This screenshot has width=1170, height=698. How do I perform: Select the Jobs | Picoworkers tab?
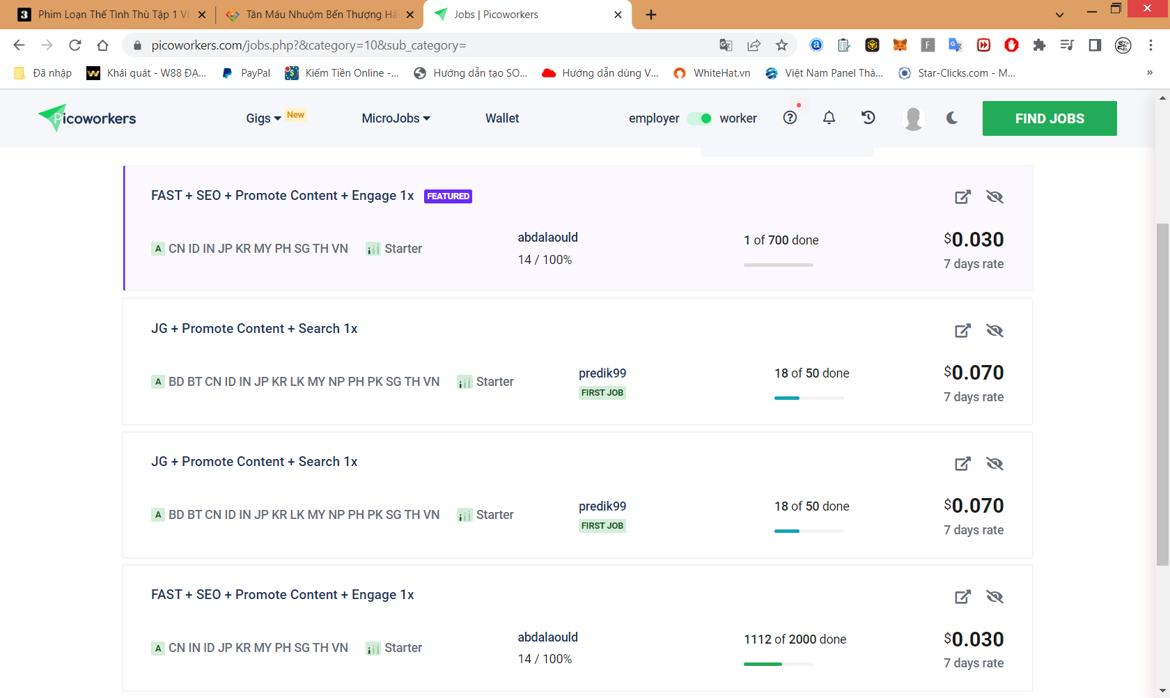point(527,15)
